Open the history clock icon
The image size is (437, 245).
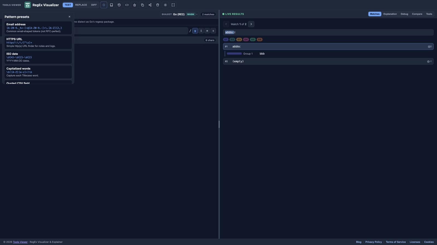click(x=119, y=5)
